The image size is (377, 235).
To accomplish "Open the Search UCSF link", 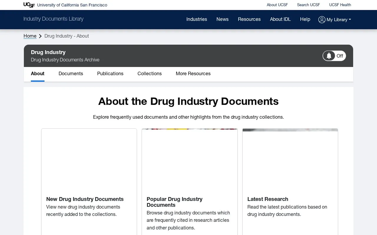I will coord(308,5).
